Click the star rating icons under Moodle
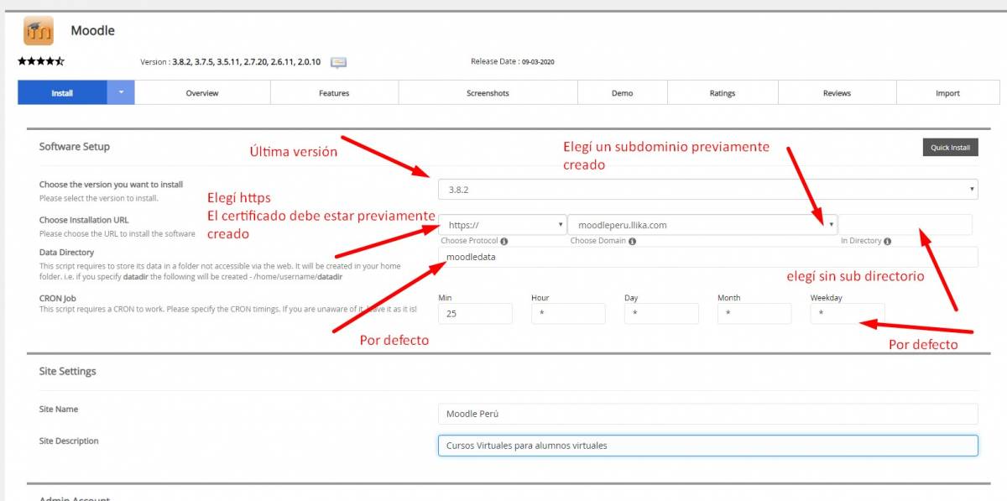 click(x=41, y=61)
